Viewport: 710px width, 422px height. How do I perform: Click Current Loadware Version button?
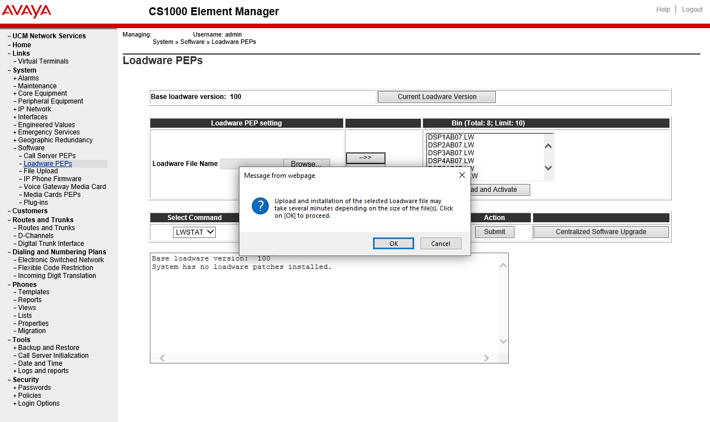click(x=437, y=97)
